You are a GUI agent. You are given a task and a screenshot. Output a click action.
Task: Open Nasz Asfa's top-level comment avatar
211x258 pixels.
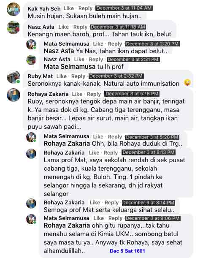point(14,27)
